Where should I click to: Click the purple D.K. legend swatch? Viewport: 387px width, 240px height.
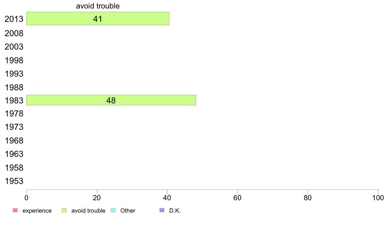click(x=162, y=210)
